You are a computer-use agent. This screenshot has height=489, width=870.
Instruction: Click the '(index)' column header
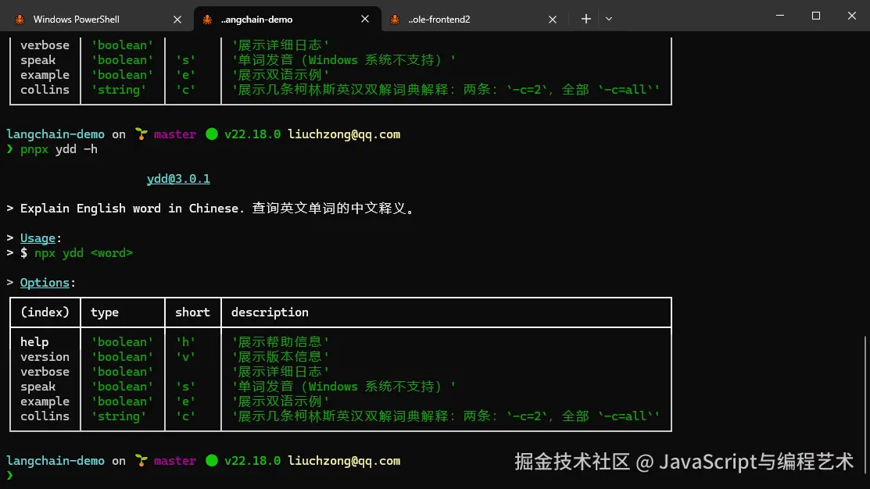click(45, 312)
